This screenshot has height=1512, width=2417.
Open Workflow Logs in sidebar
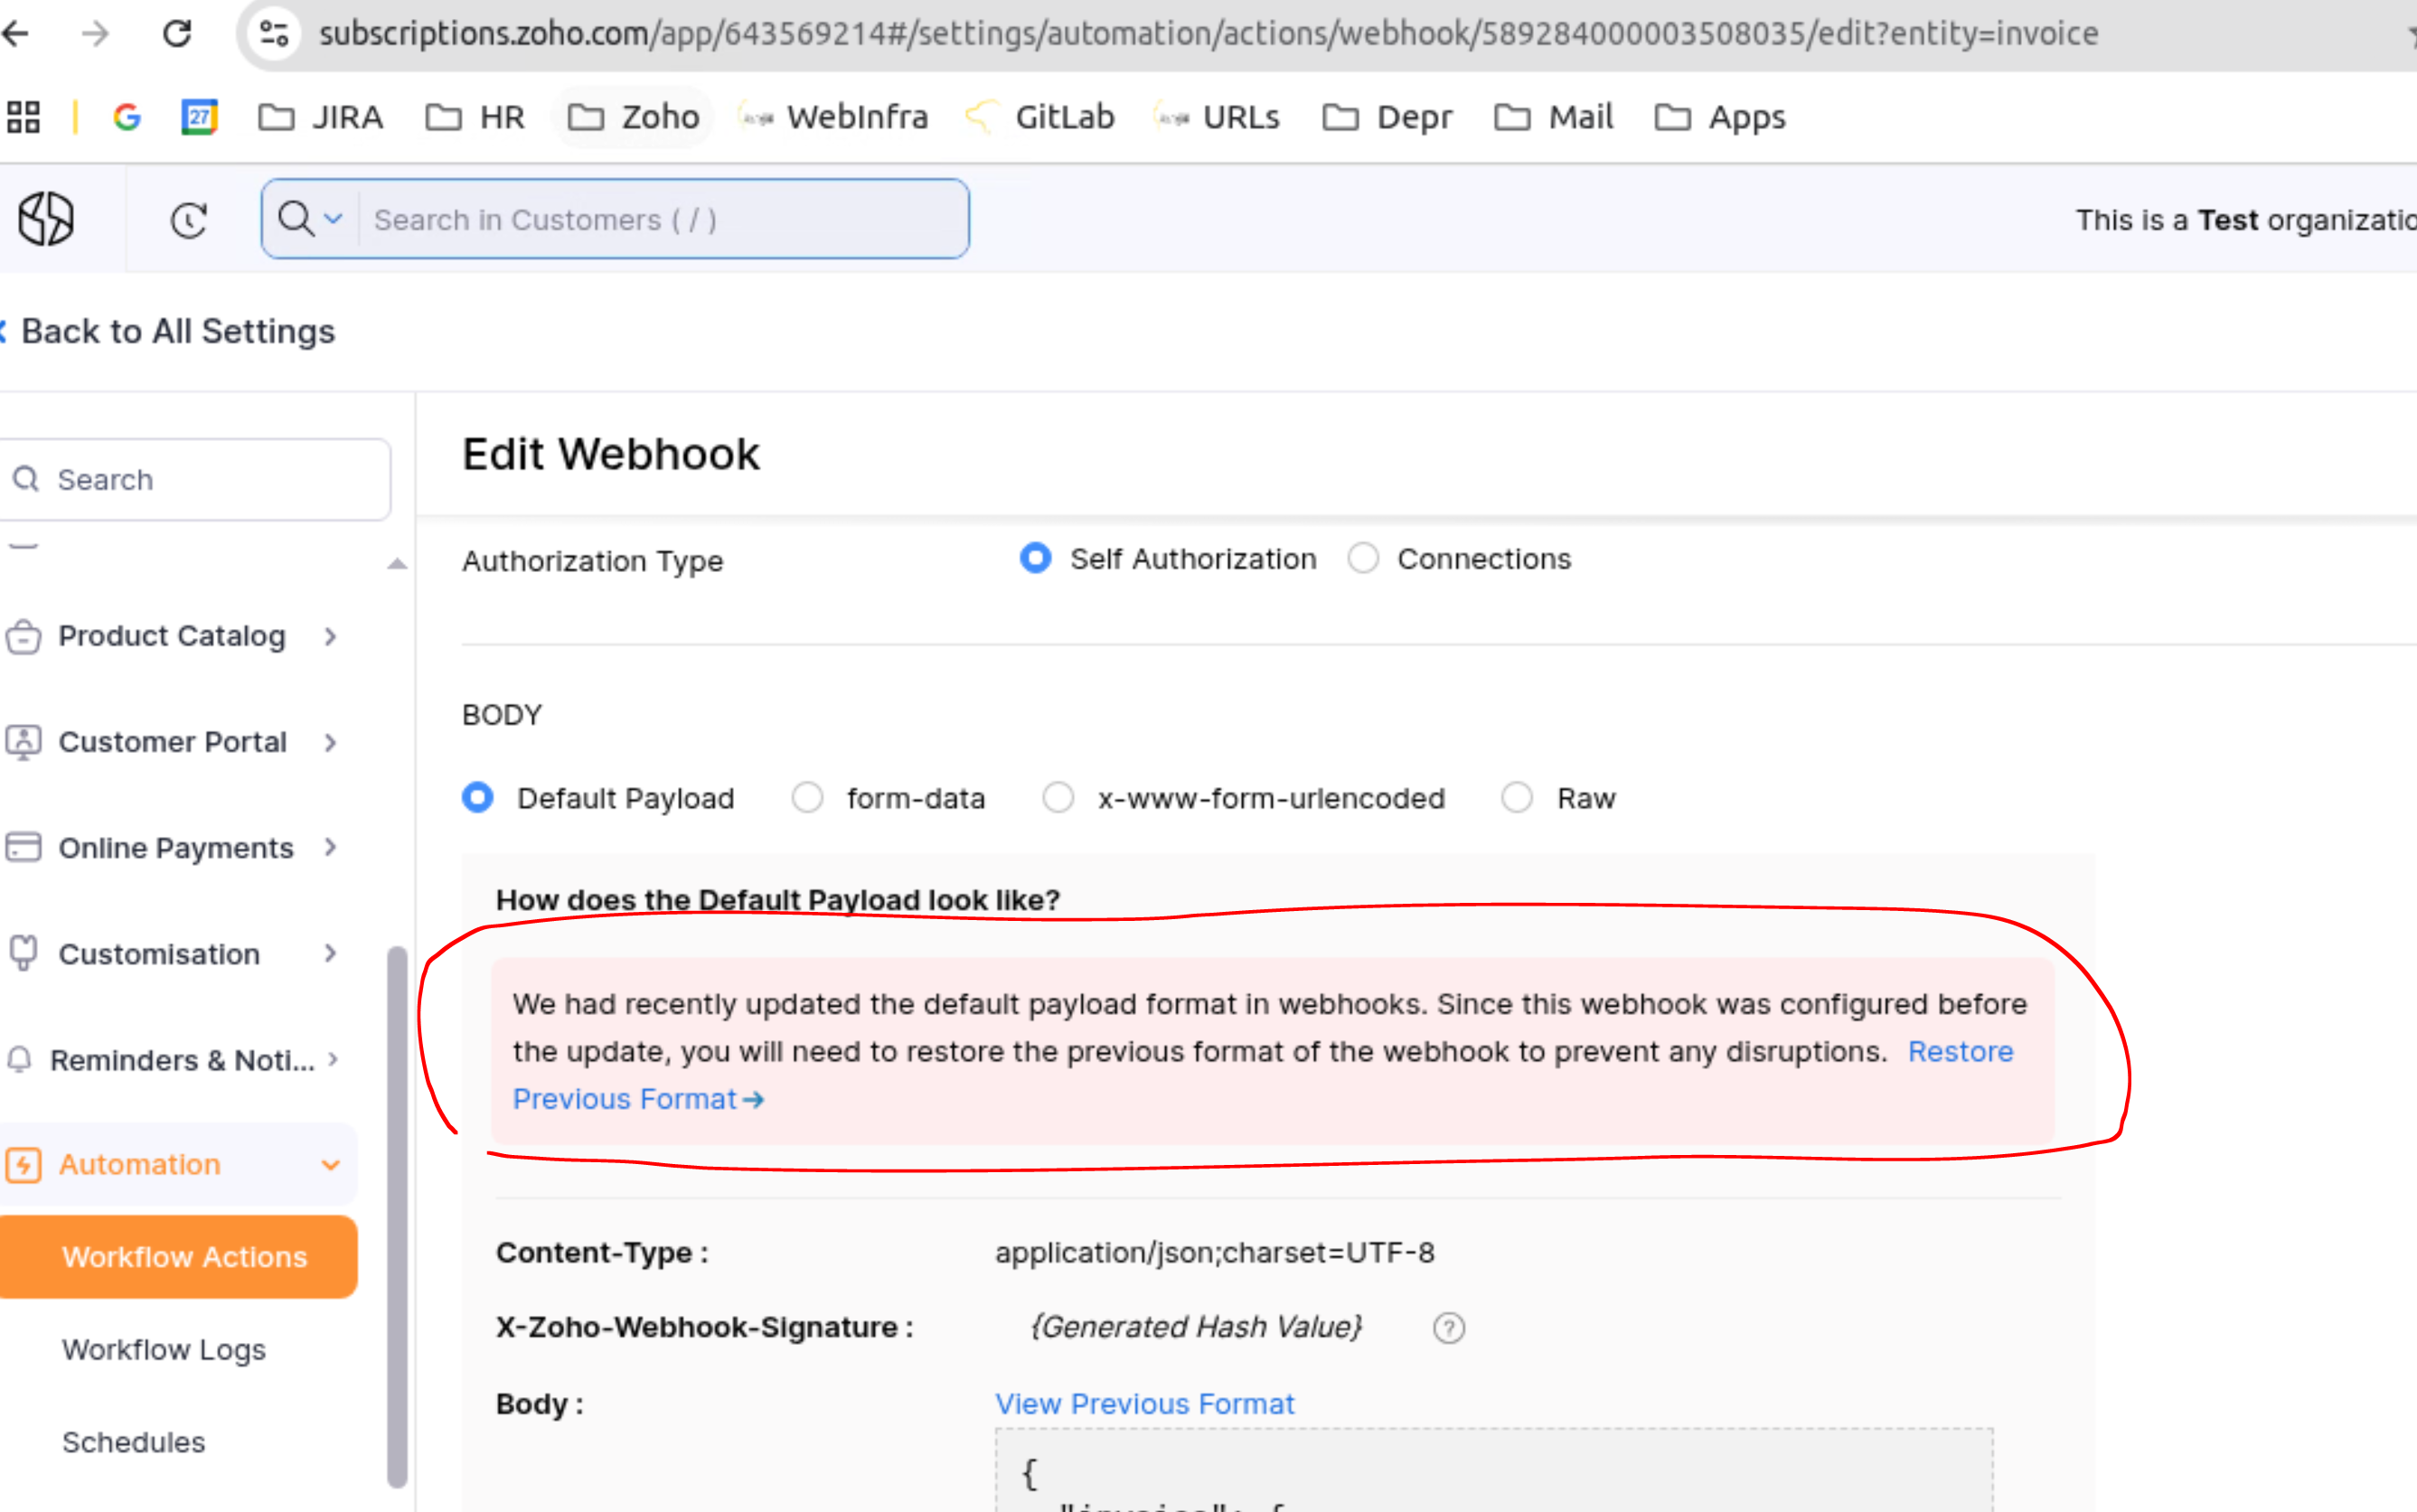[x=164, y=1350]
